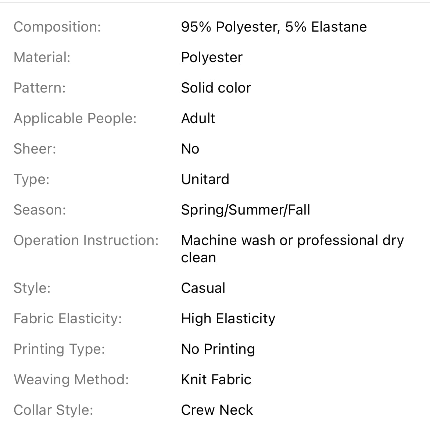Click the Composition label
This screenshot has width=430, height=424.
pyautogui.click(x=57, y=27)
